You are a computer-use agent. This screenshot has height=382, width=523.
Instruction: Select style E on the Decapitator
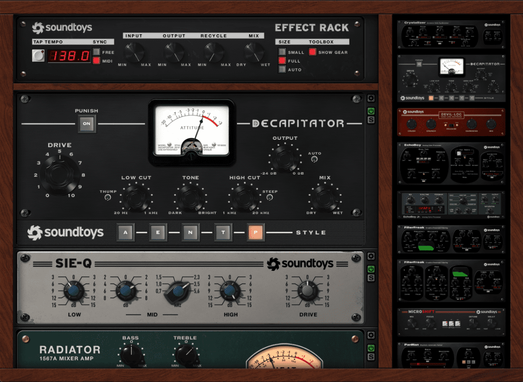tap(158, 232)
